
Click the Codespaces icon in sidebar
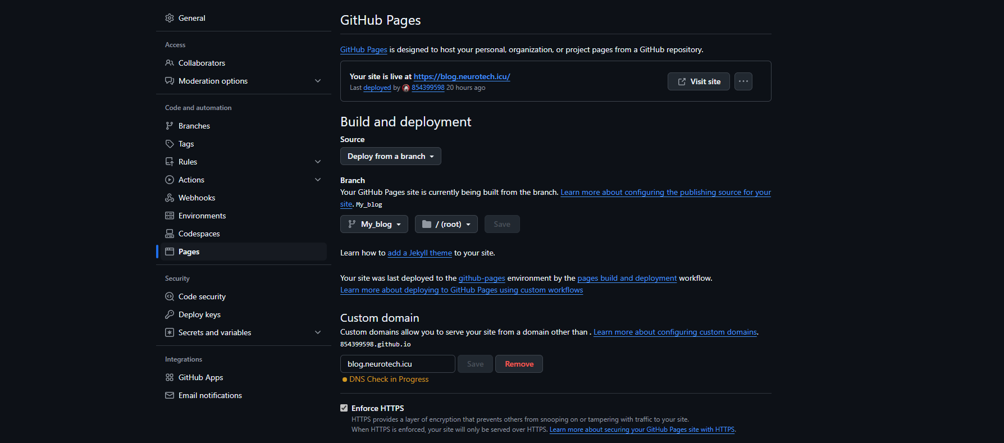click(x=170, y=234)
